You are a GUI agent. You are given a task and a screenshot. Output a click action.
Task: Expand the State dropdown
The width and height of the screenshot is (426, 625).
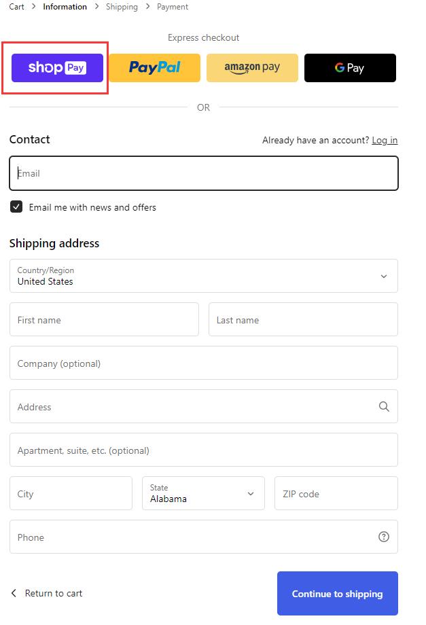pyautogui.click(x=203, y=493)
